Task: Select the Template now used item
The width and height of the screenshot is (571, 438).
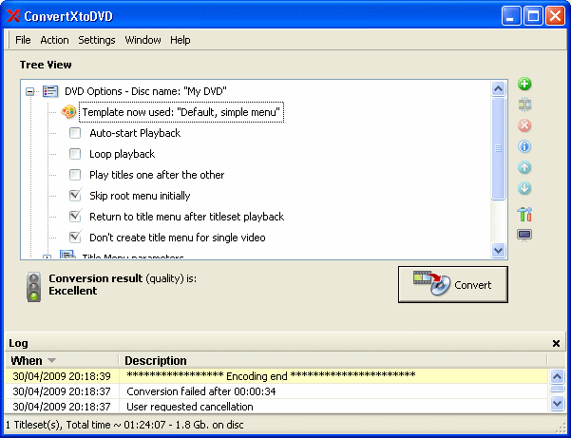Action: tap(181, 112)
